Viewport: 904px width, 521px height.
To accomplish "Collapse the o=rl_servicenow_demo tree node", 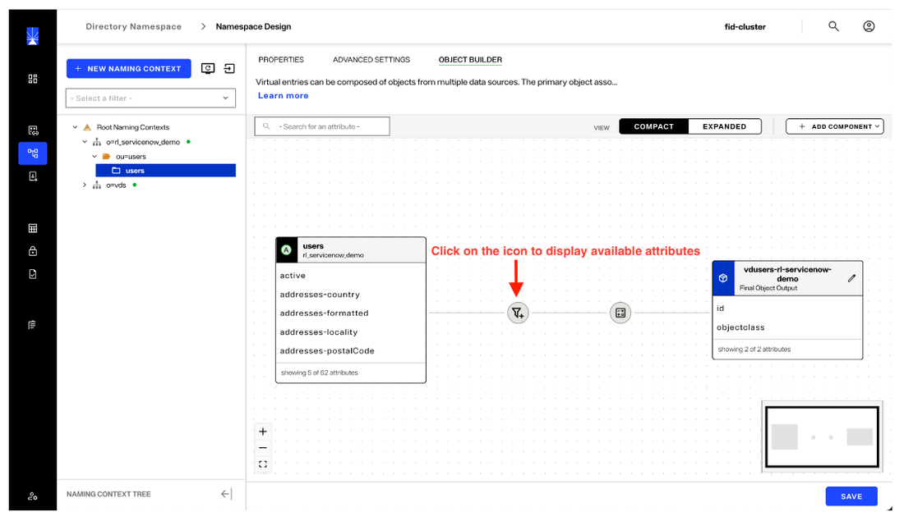I will [x=85, y=142].
